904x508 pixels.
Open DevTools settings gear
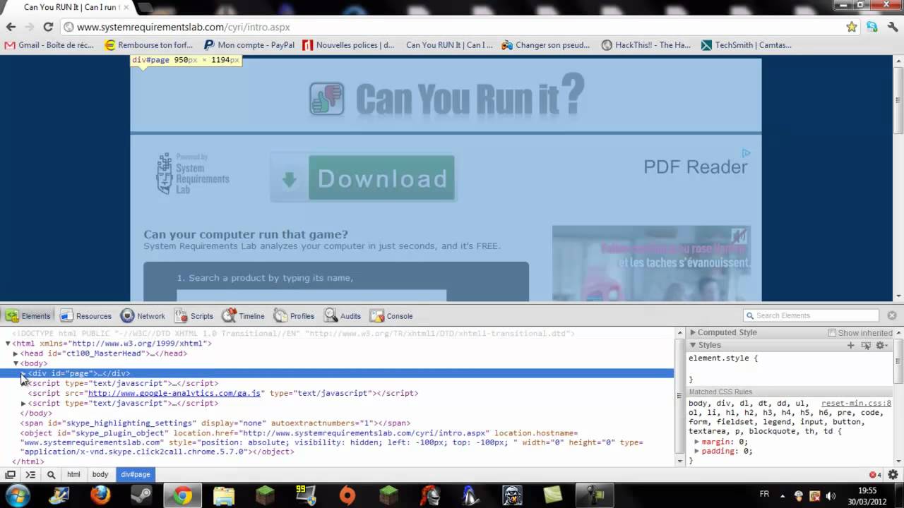tap(893, 475)
